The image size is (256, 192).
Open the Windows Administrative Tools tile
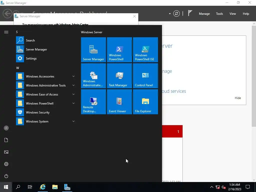click(x=93, y=76)
